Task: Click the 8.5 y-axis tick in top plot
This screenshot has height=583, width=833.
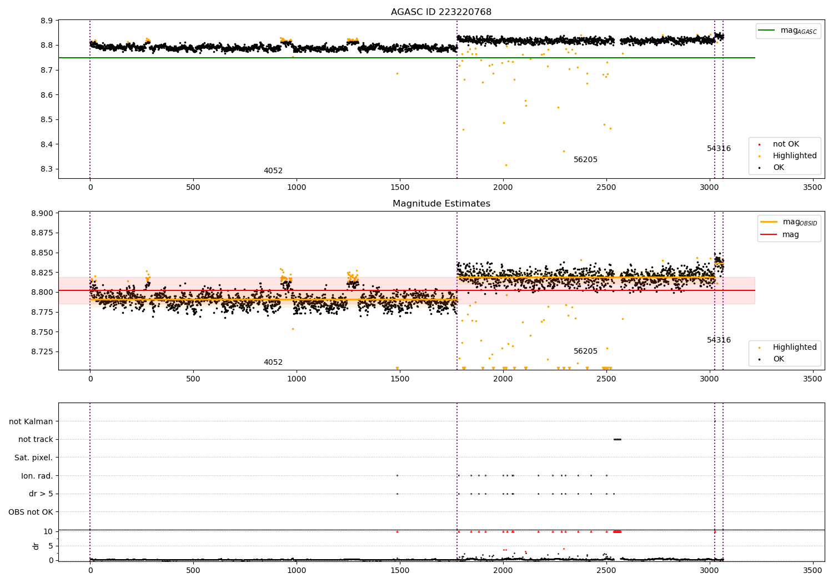Action: (47, 120)
